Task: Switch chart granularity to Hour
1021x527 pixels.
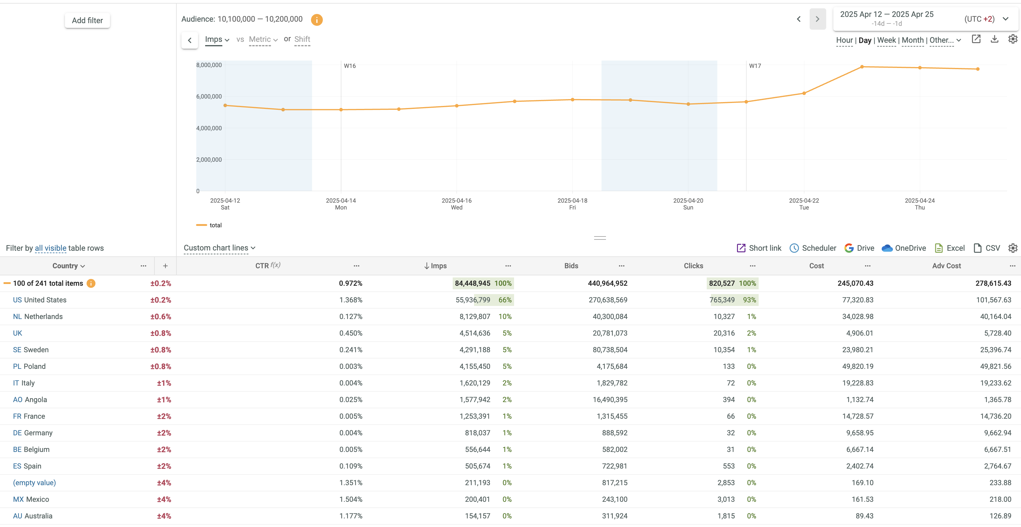Action: click(x=844, y=40)
